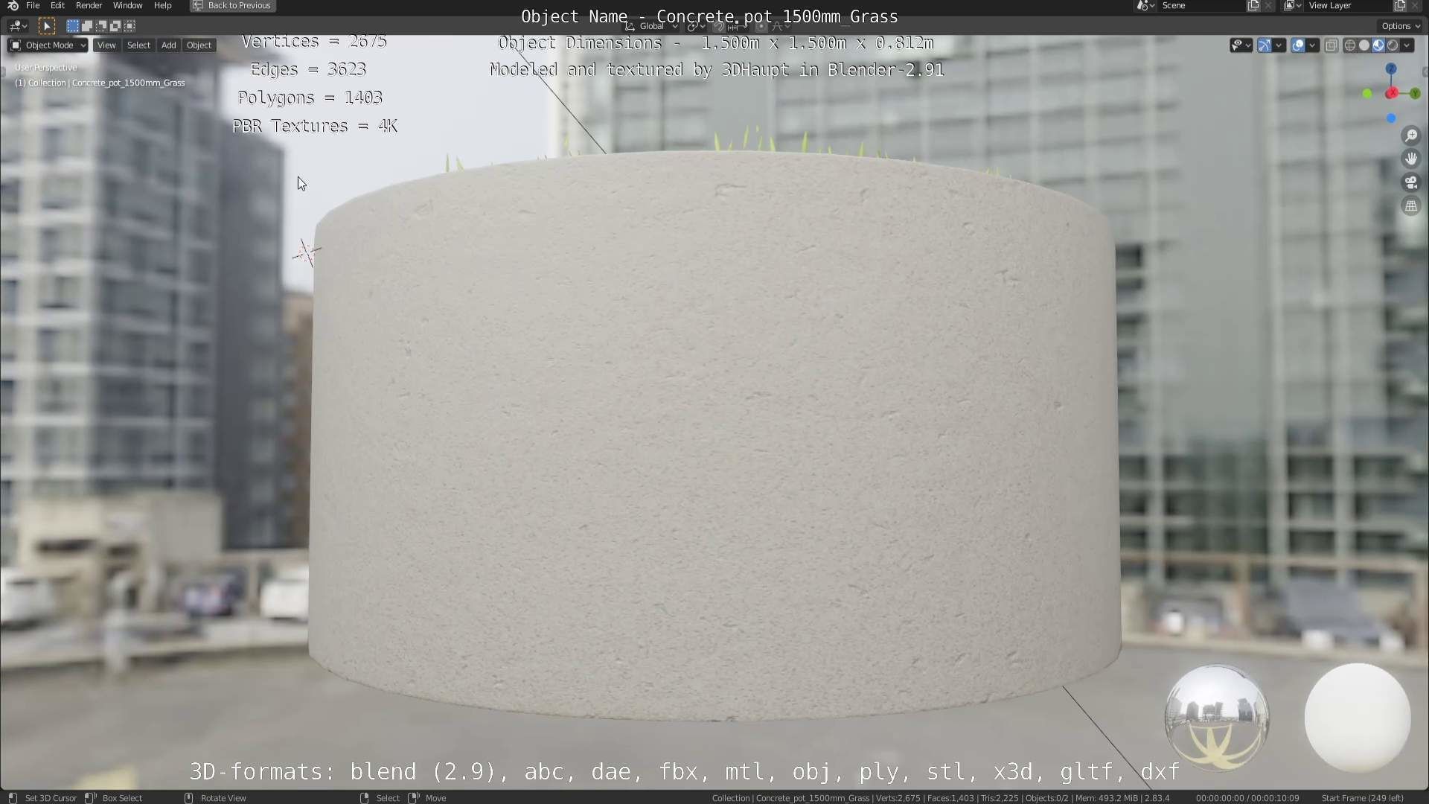Click the View Layer browse icon
Viewport: 1429px width, 804px height.
click(x=1293, y=6)
